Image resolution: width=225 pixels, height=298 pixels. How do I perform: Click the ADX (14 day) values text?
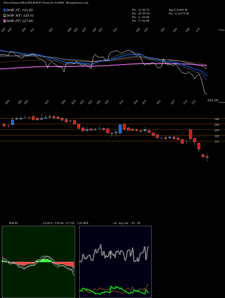point(126,223)
